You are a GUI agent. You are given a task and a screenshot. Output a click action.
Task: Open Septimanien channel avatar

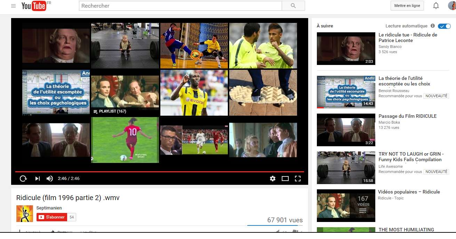pyautogui.click(x=25, y=214)
